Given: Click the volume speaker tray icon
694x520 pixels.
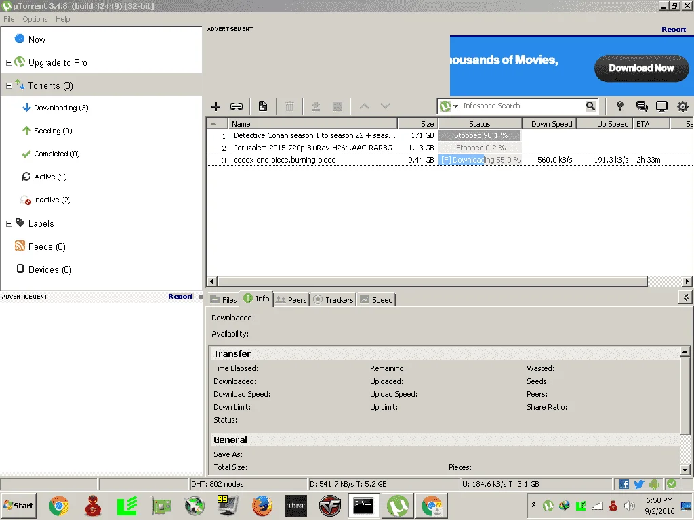Looking at the screenshot, I should click(629, 505).
